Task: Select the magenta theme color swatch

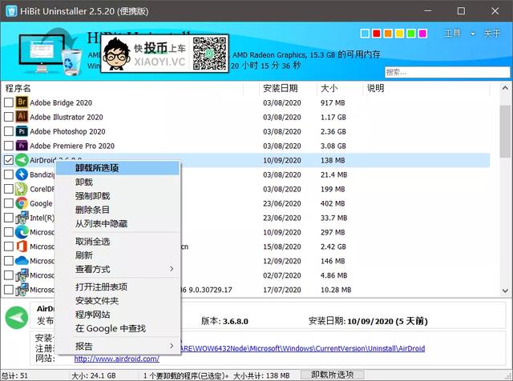Action: click(422, 34)
